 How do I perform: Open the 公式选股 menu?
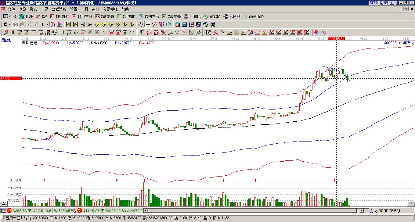(59, 9)
